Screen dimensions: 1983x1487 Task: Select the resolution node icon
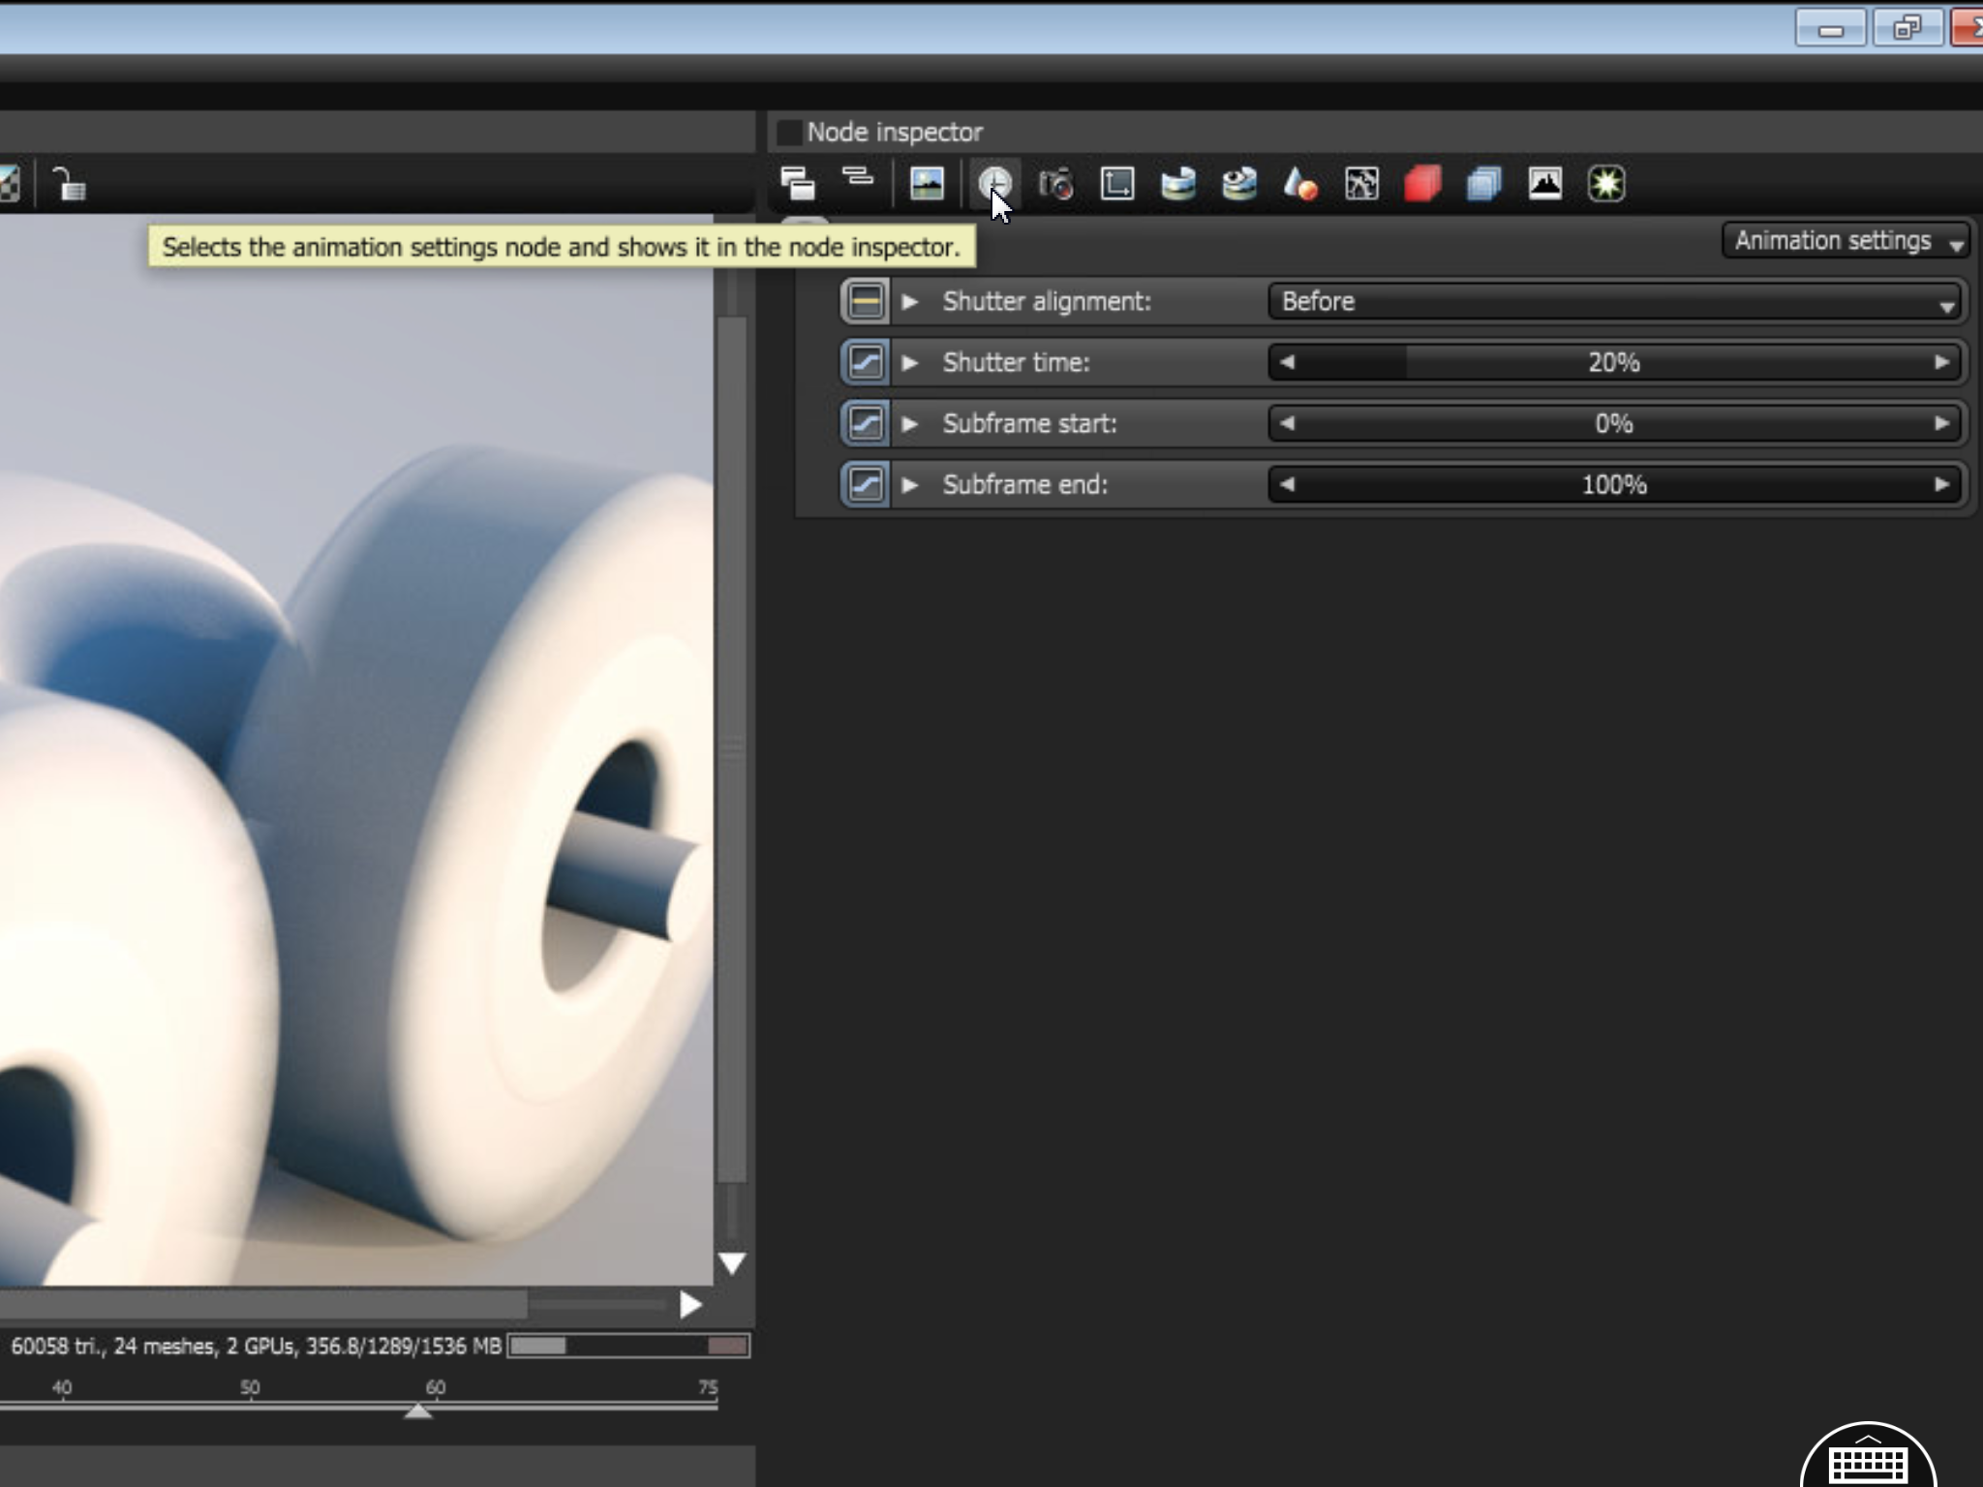tap(1117, 183)
